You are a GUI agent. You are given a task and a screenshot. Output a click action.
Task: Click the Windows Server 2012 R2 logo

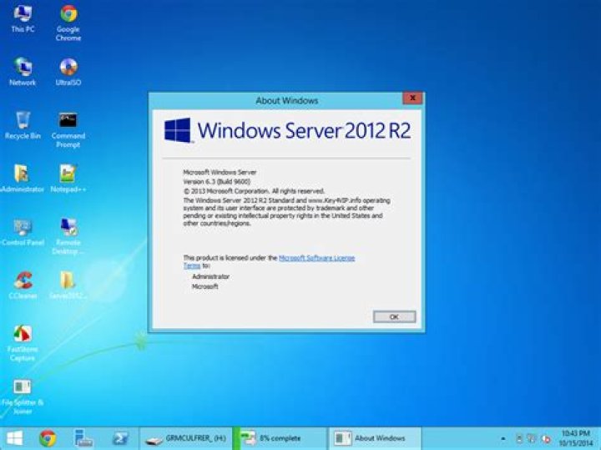pyautogui.click(x=287, y=131)
